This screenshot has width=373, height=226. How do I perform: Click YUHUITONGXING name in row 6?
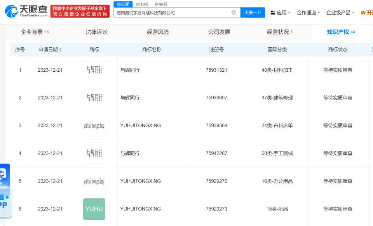click(x=141, y=209)
